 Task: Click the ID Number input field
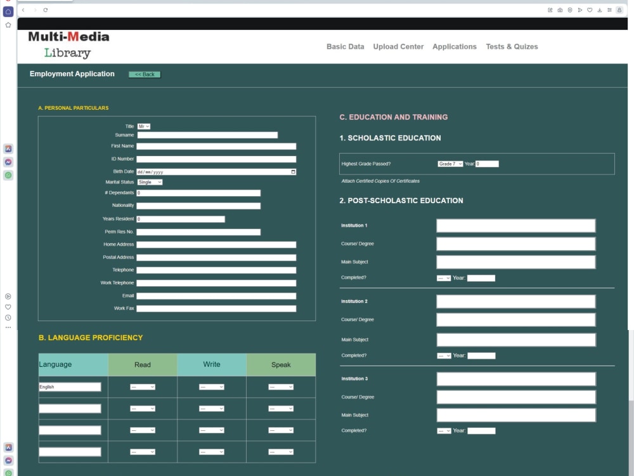pos(216,159)
